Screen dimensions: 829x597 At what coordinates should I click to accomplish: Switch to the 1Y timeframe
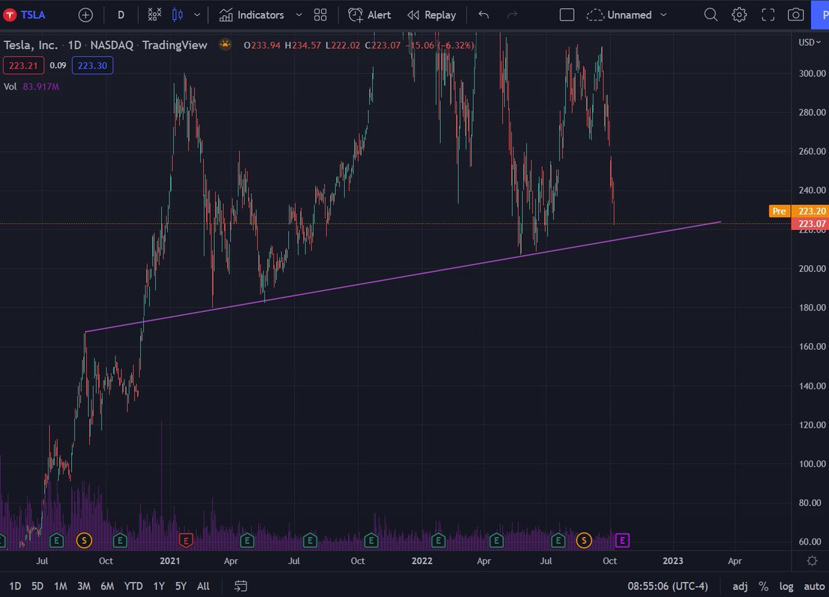tap(158, 586)
